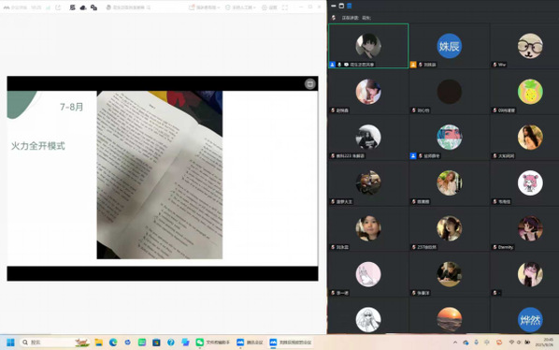This screenshot has width=559, height=350.
Task: Click the cloud icon in the top toolbar
Action: 83,7
